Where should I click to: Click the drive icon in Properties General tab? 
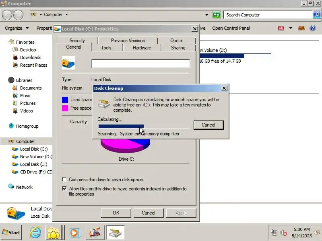click(68, 63)
